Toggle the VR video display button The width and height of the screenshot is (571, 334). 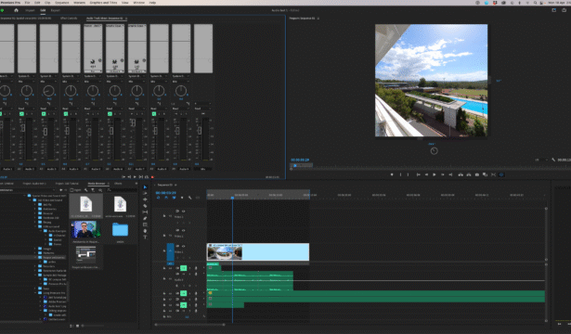[x=501, y=174]
